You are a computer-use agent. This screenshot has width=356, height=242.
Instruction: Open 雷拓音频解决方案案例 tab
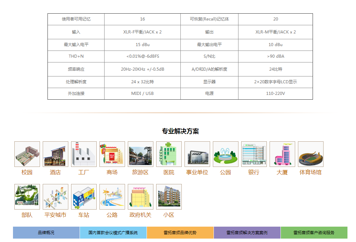[x=247, y=233]
